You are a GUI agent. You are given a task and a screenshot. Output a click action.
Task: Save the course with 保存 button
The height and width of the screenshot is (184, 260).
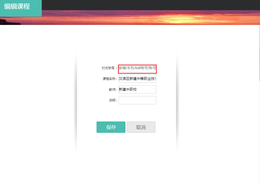[x=111, y=127]
